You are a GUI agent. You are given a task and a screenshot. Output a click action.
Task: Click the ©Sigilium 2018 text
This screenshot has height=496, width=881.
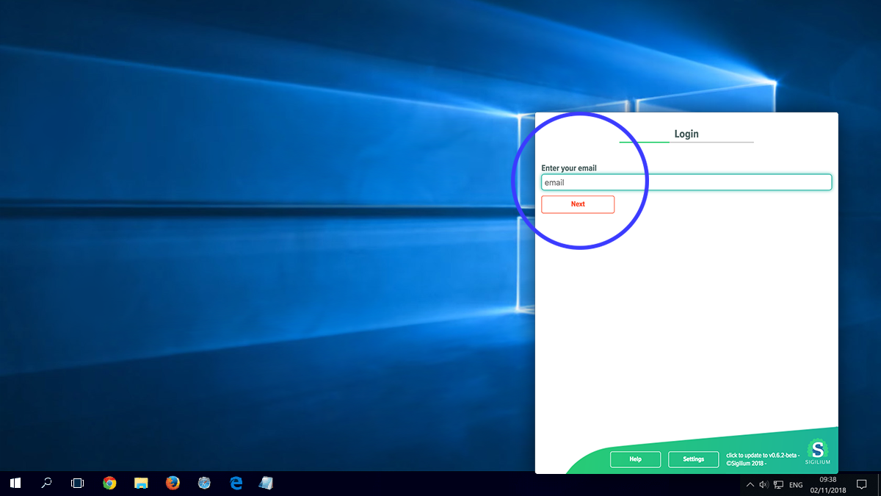746,464
